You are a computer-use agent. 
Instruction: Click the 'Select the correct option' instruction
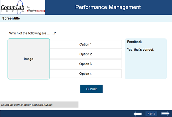coord(27,105)
